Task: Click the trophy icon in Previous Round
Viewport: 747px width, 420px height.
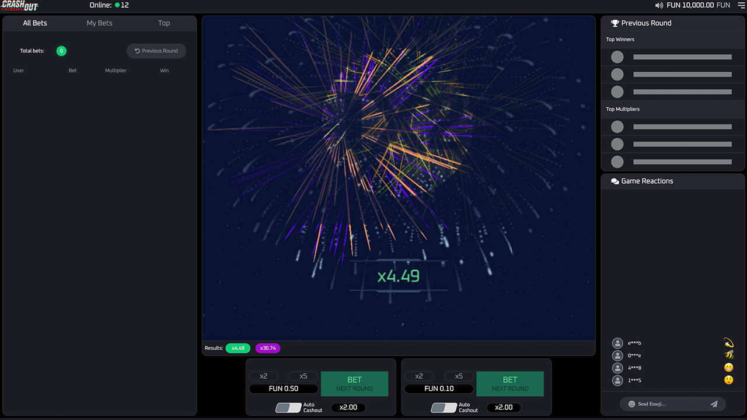Action: coord(615,23)
